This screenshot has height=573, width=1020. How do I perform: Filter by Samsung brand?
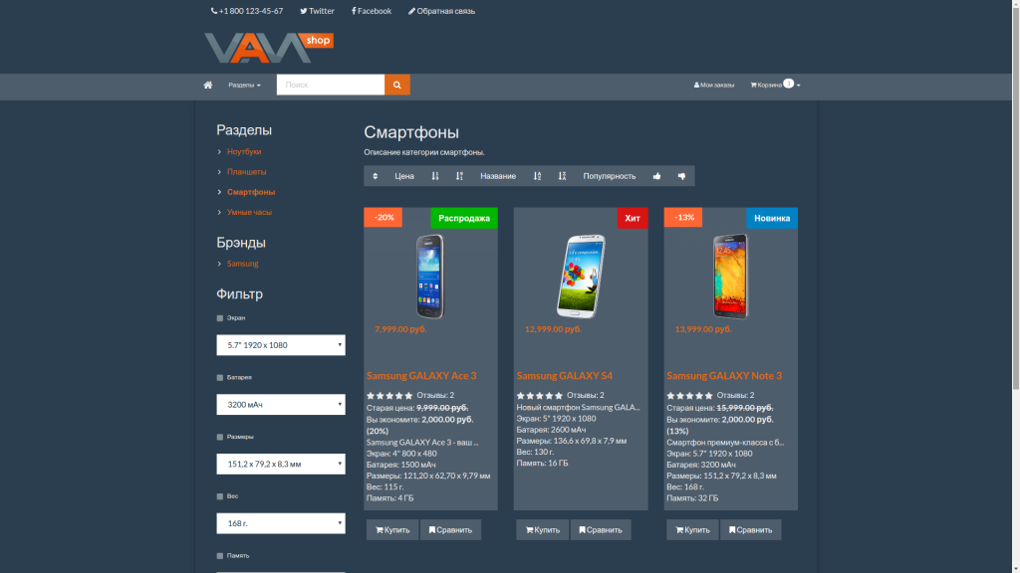tap(243, 263)
